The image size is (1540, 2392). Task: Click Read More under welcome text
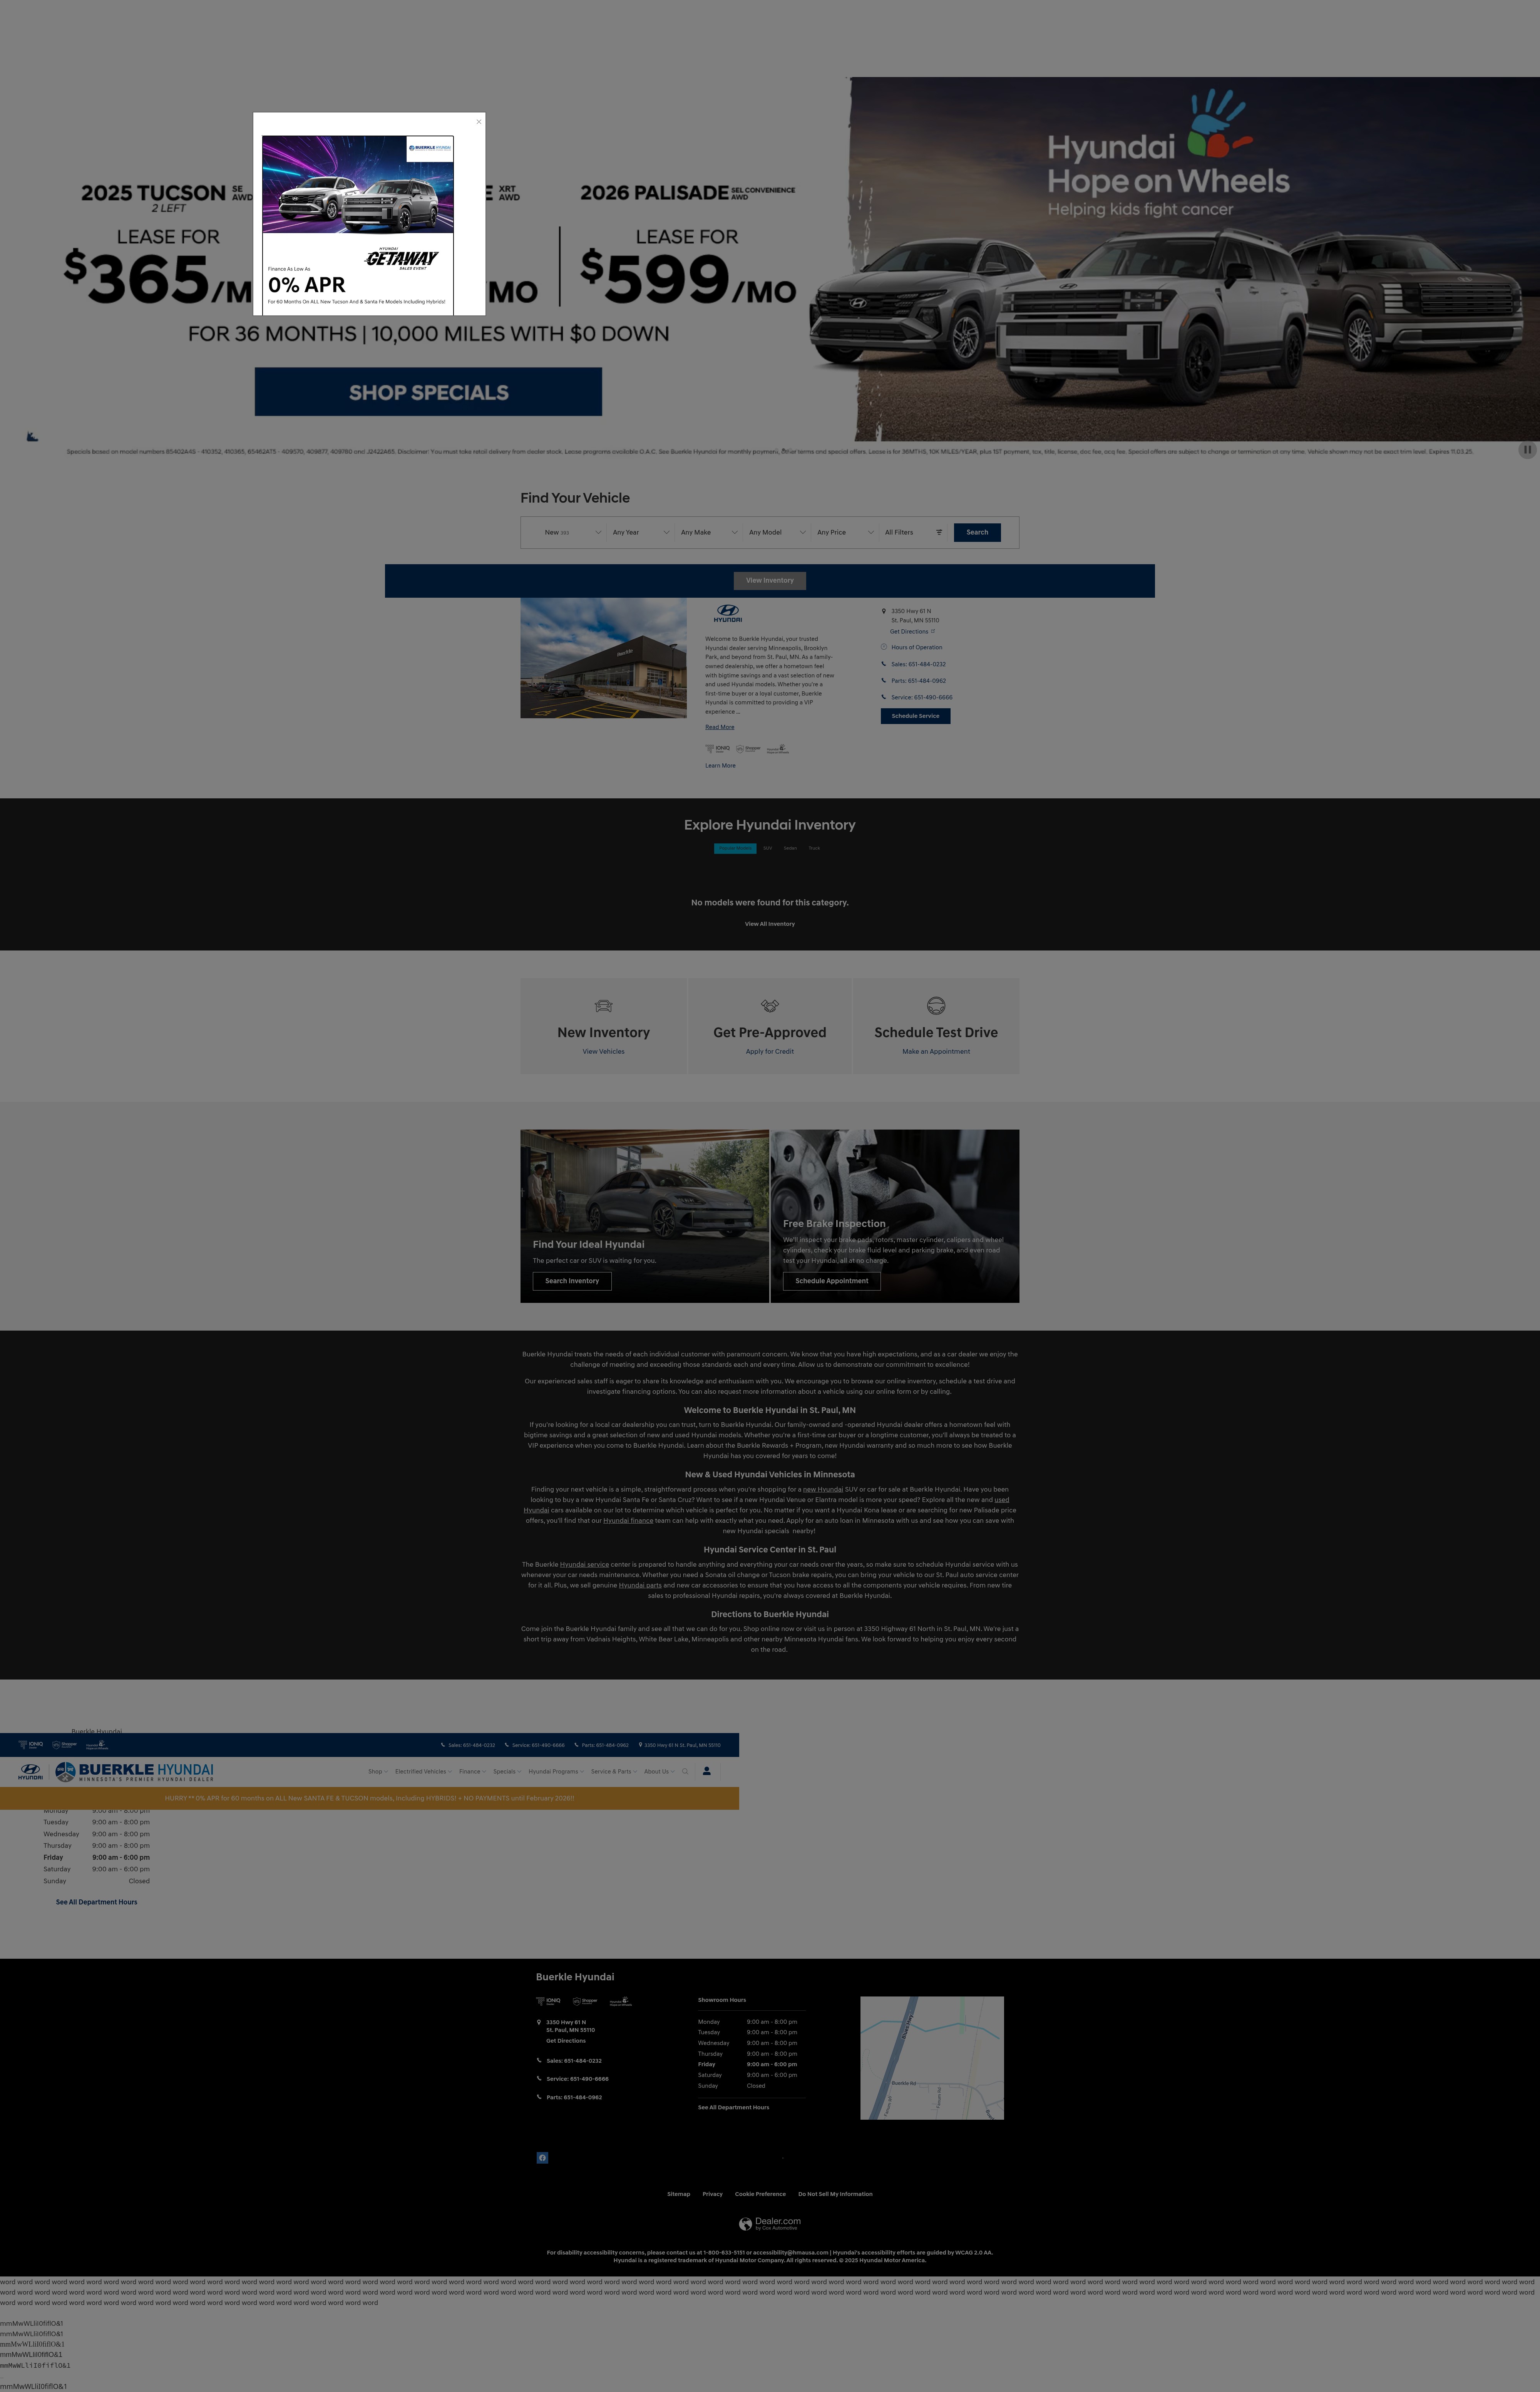point(719,727)
